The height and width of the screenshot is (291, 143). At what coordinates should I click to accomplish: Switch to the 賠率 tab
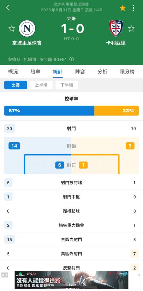click(x=35, y=72)
